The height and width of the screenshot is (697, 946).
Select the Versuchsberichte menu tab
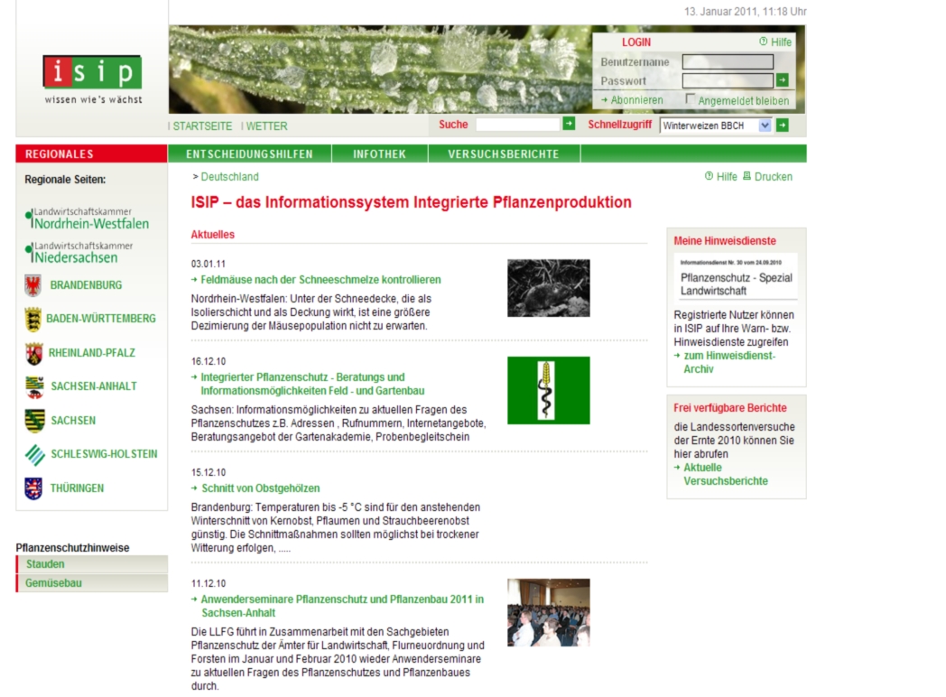coord(503,154)
